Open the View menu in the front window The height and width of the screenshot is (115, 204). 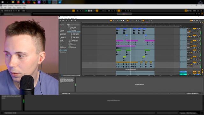[x=69, y=19]
